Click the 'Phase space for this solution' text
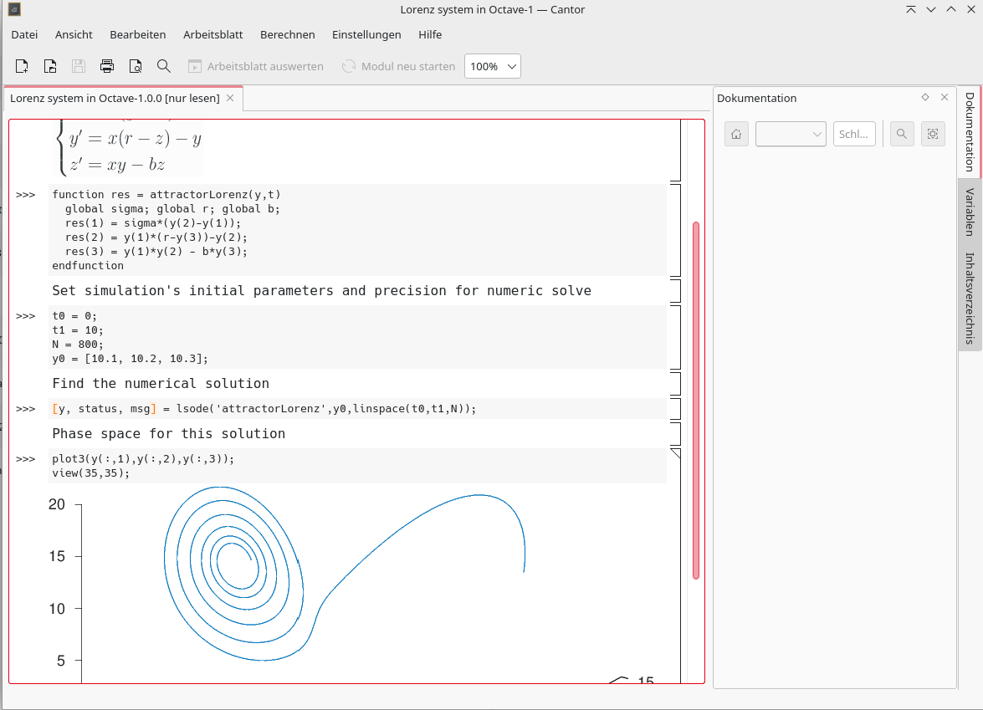983x710 pixels. click(169, 434)
